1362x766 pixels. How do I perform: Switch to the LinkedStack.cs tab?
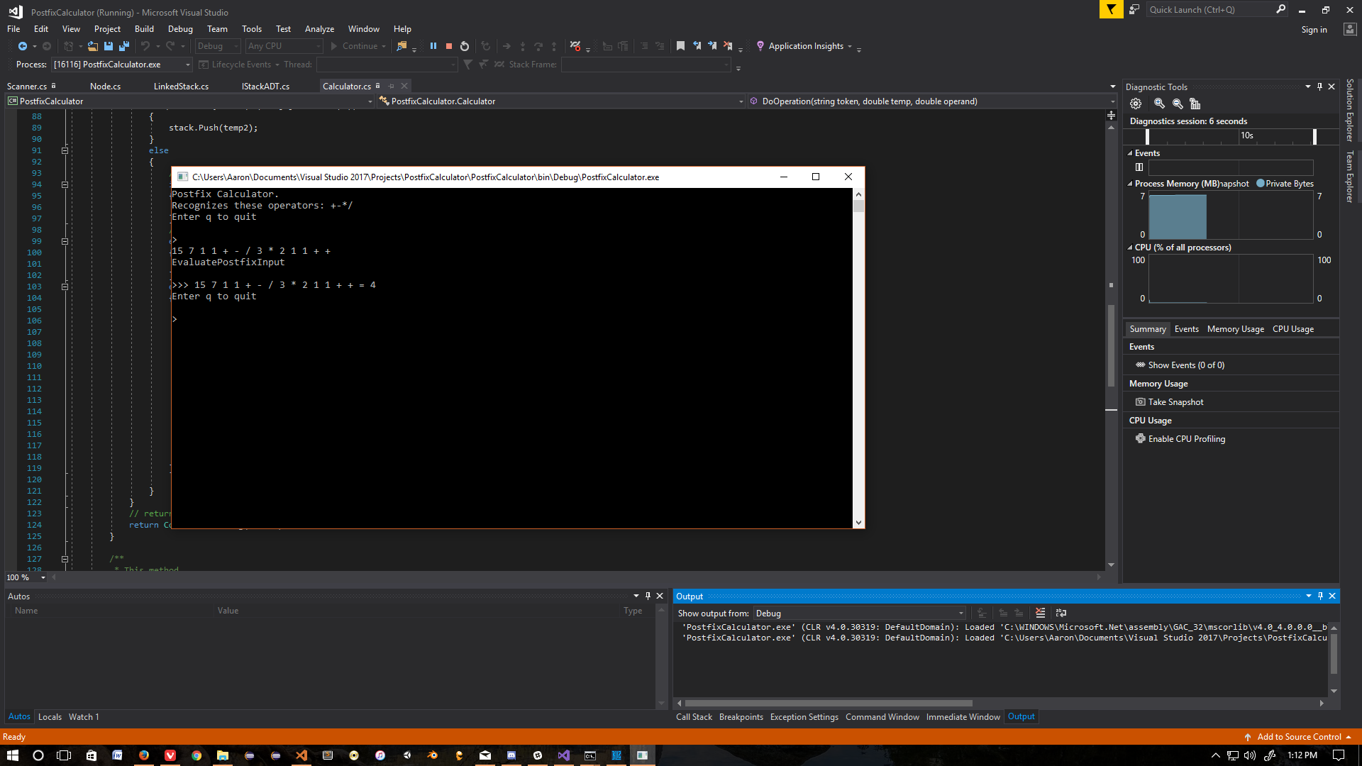181,87
